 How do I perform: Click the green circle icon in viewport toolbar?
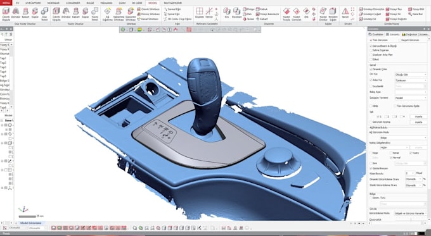coord(123,30)
